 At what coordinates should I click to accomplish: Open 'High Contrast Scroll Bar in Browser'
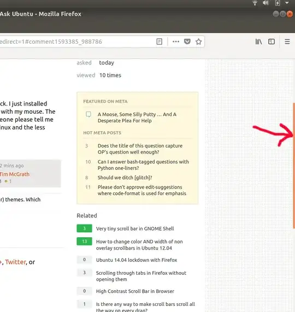coord(135,291)
